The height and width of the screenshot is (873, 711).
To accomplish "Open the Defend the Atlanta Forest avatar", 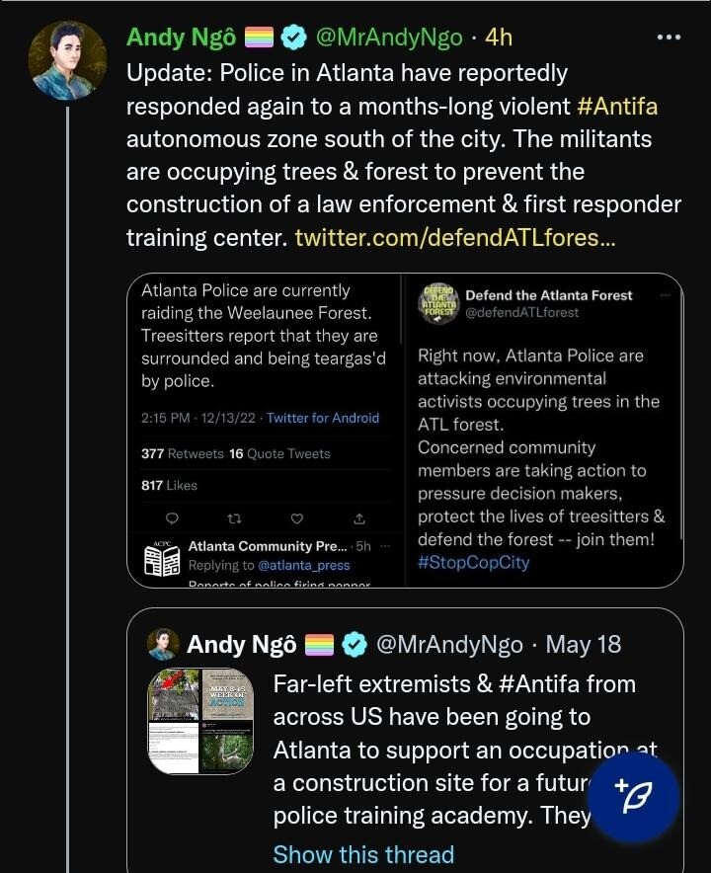I will (x=435, y=303).
